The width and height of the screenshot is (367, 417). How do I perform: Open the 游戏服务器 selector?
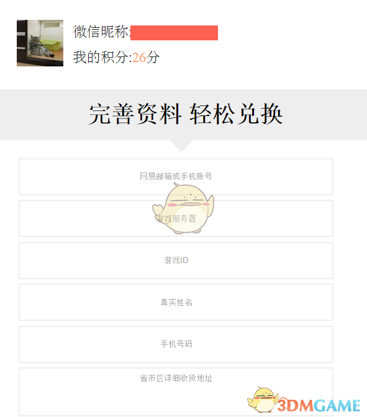click(176, 218)
